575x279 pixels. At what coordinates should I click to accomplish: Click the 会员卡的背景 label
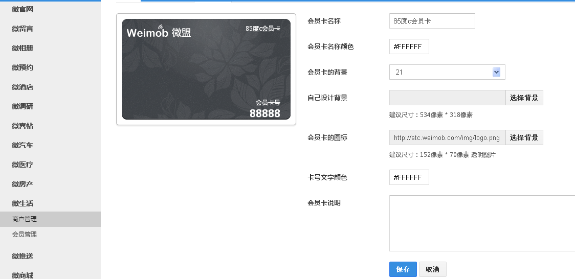327,72
